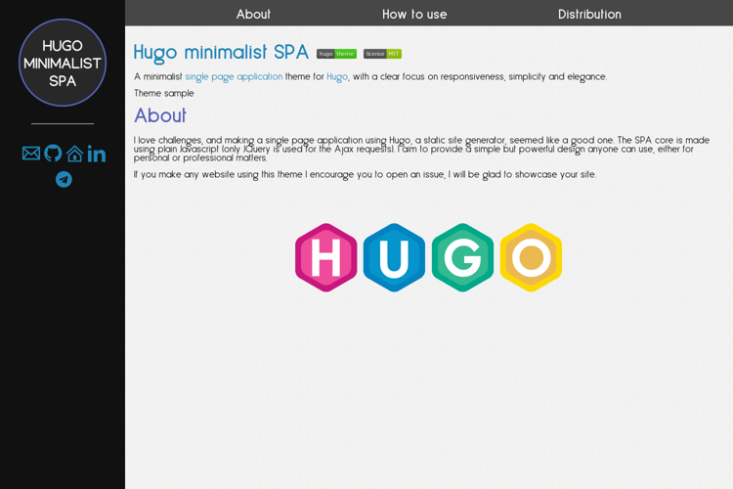
Task: Follow the single page application link
Action: [234, 76]
